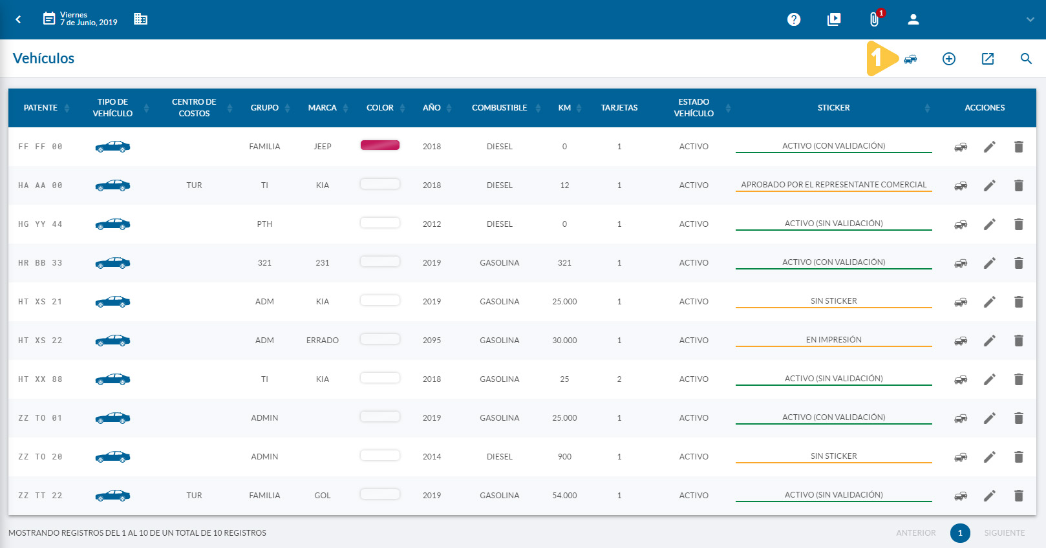This screenshot has width=1046, height=548.
Task: Click the ACCIONES column header
Action: point(985,108)
